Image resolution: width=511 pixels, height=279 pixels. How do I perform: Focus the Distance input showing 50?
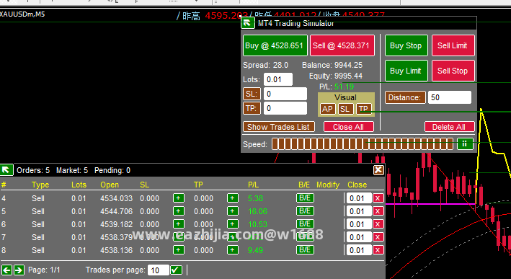pos(450,97)
